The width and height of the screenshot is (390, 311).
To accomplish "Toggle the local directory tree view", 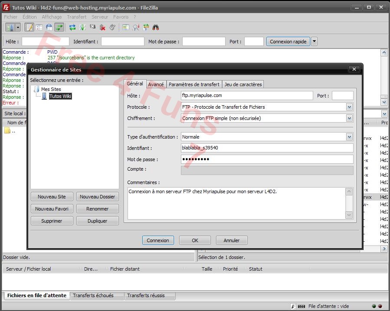I will 39,27.
